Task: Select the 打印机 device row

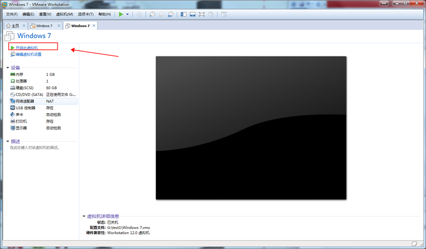Action: click(43, 121)
